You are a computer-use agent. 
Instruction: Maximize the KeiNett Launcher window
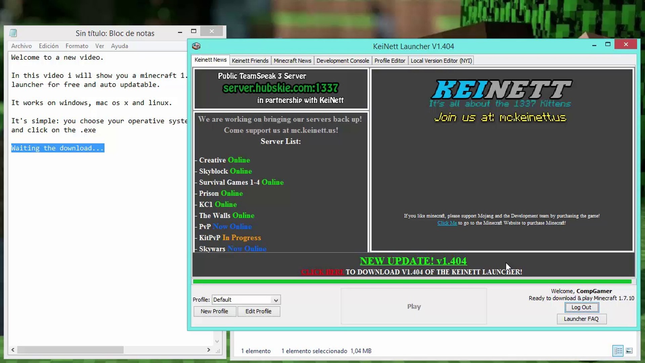tap(608, 44)
